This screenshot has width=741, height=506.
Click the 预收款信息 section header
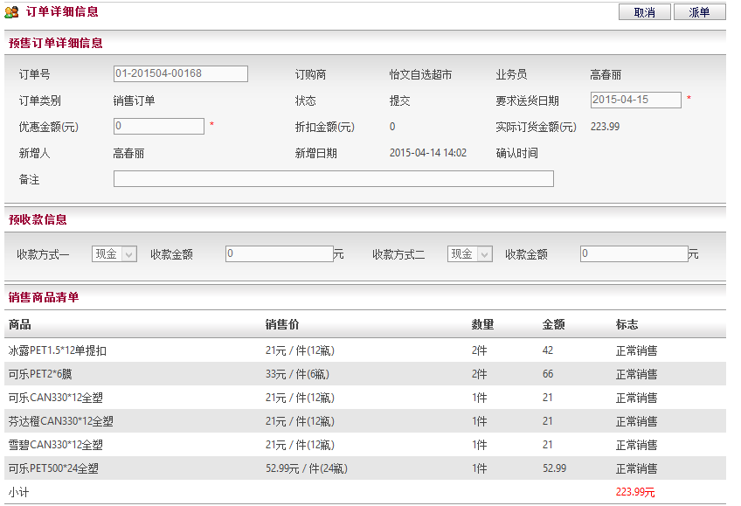(38, 219)
